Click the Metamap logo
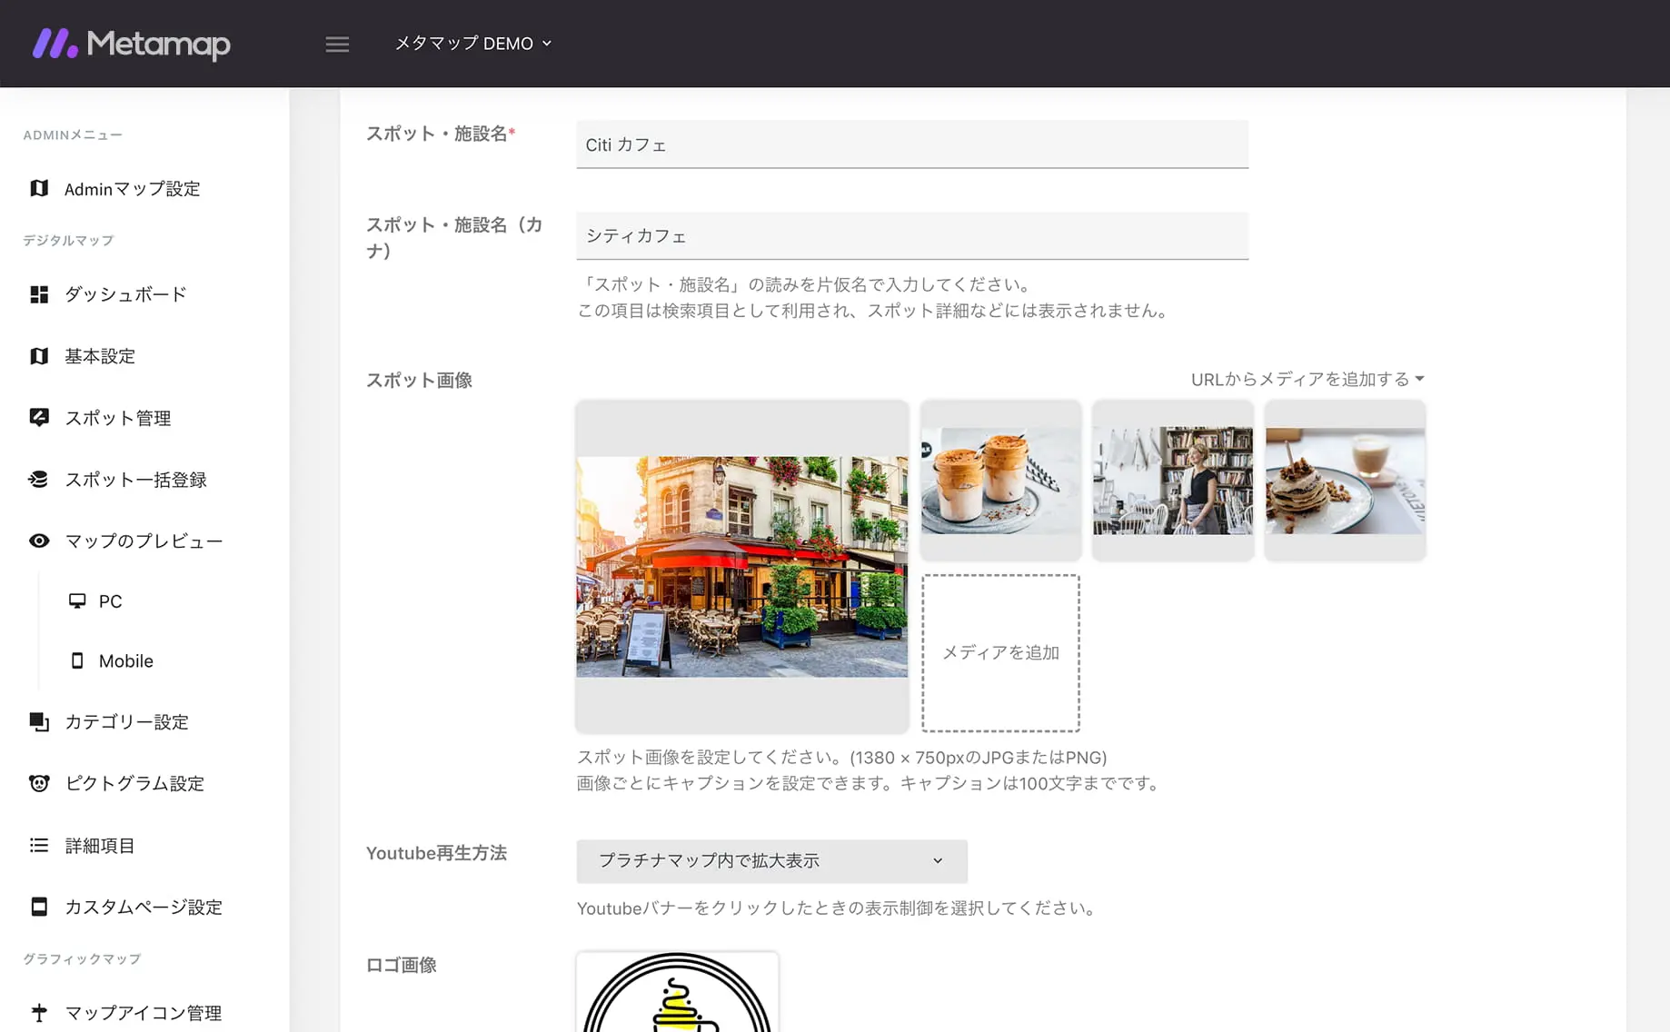This screenshot has height=1032, width=1670. click(x=132, y=44)
